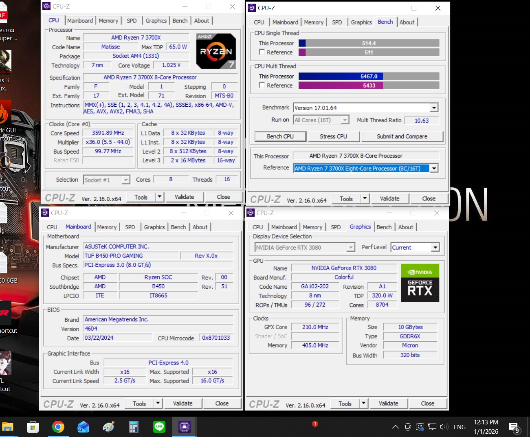
Task: Launch the LINE app from taskbar
Action: coord(159,426)
